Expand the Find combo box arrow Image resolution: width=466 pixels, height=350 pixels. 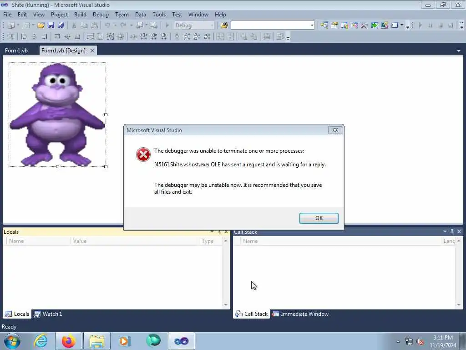pyautogui.click(x=312, y=26)
